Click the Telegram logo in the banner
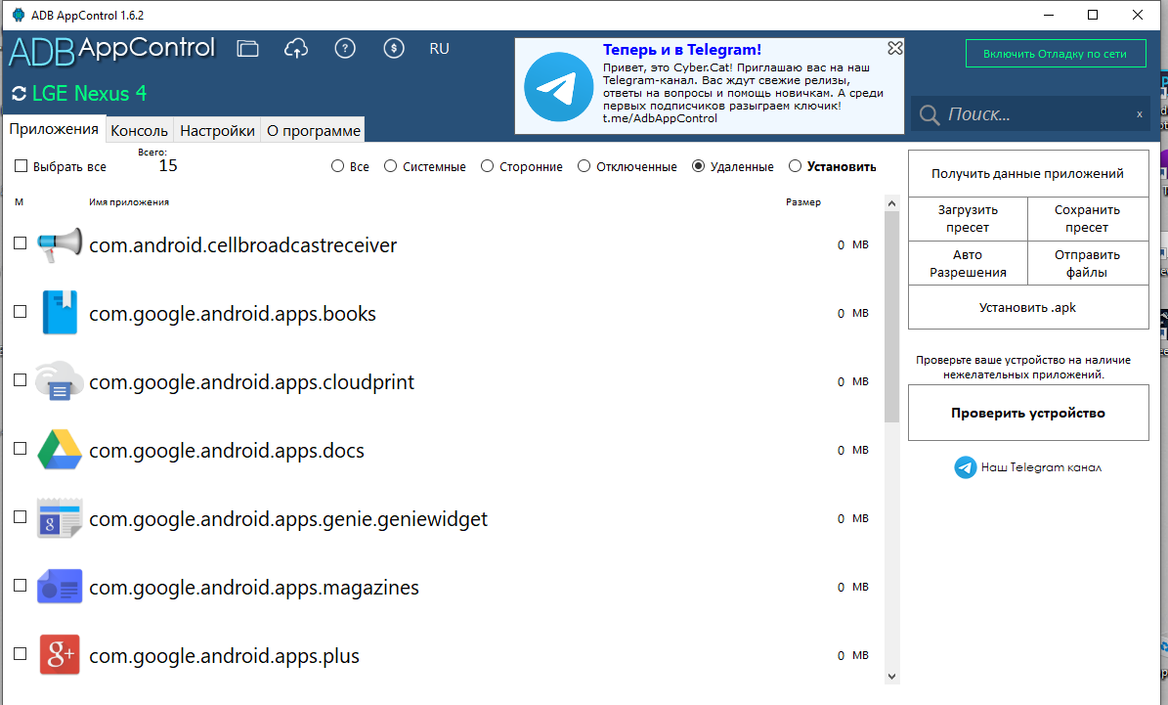 click(x=558, y=86)
